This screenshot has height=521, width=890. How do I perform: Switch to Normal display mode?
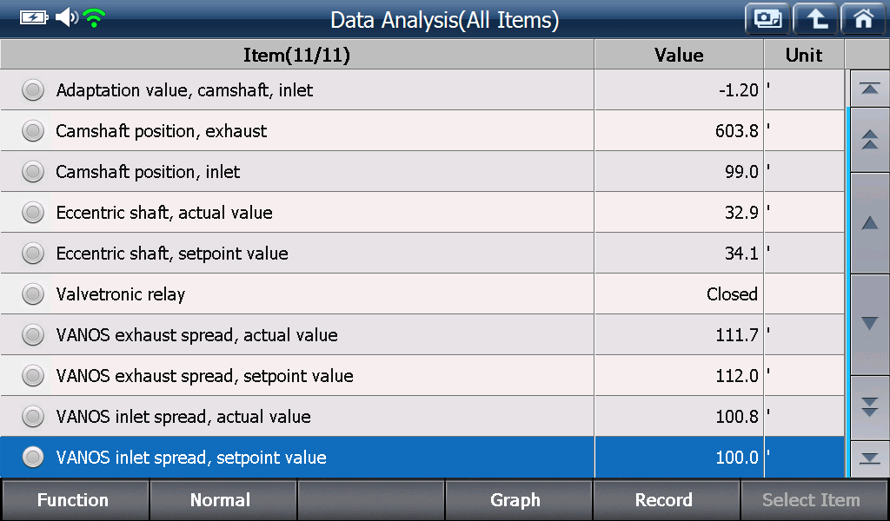pos(222,499)
